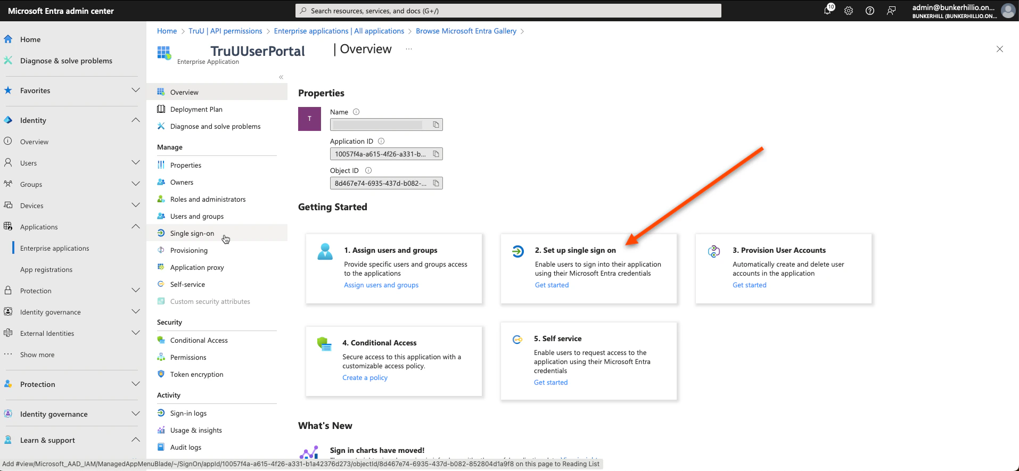Click the account avatar picture

click(x=1008, y=11)
